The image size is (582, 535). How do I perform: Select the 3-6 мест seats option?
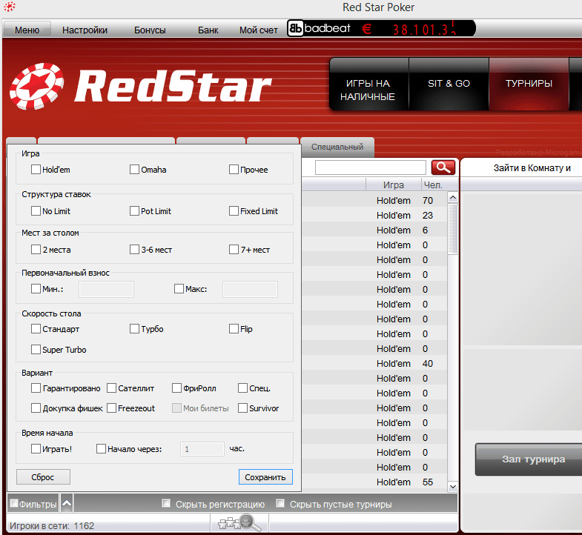click(134, 249)
